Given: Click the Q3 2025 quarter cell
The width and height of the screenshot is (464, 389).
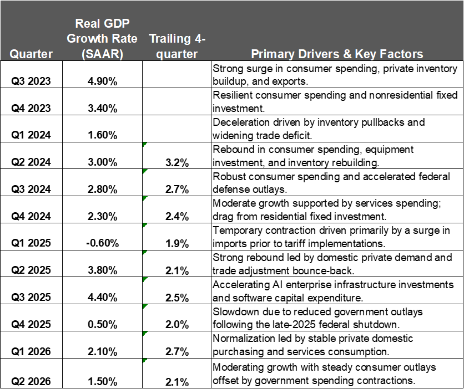Looking at the screenshot, I should point(32,291).
